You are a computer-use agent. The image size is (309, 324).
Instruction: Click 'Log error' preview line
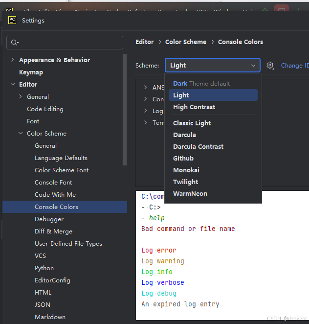click(x=159, y=250)
